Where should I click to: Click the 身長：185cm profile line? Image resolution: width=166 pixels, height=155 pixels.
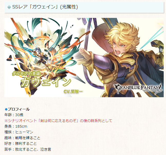pyautogui.click(x=16, y=126)
